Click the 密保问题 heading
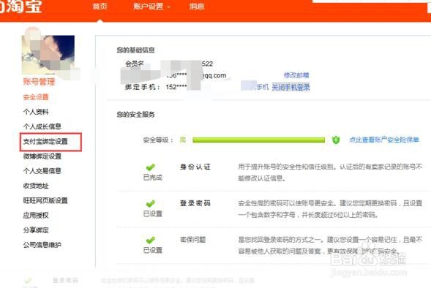This screenshot has width=431, height=288. click(x=193, y=240)
